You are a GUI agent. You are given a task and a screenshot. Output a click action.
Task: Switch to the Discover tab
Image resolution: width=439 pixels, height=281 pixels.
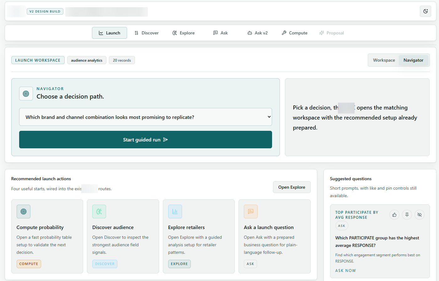click(147, 33)
